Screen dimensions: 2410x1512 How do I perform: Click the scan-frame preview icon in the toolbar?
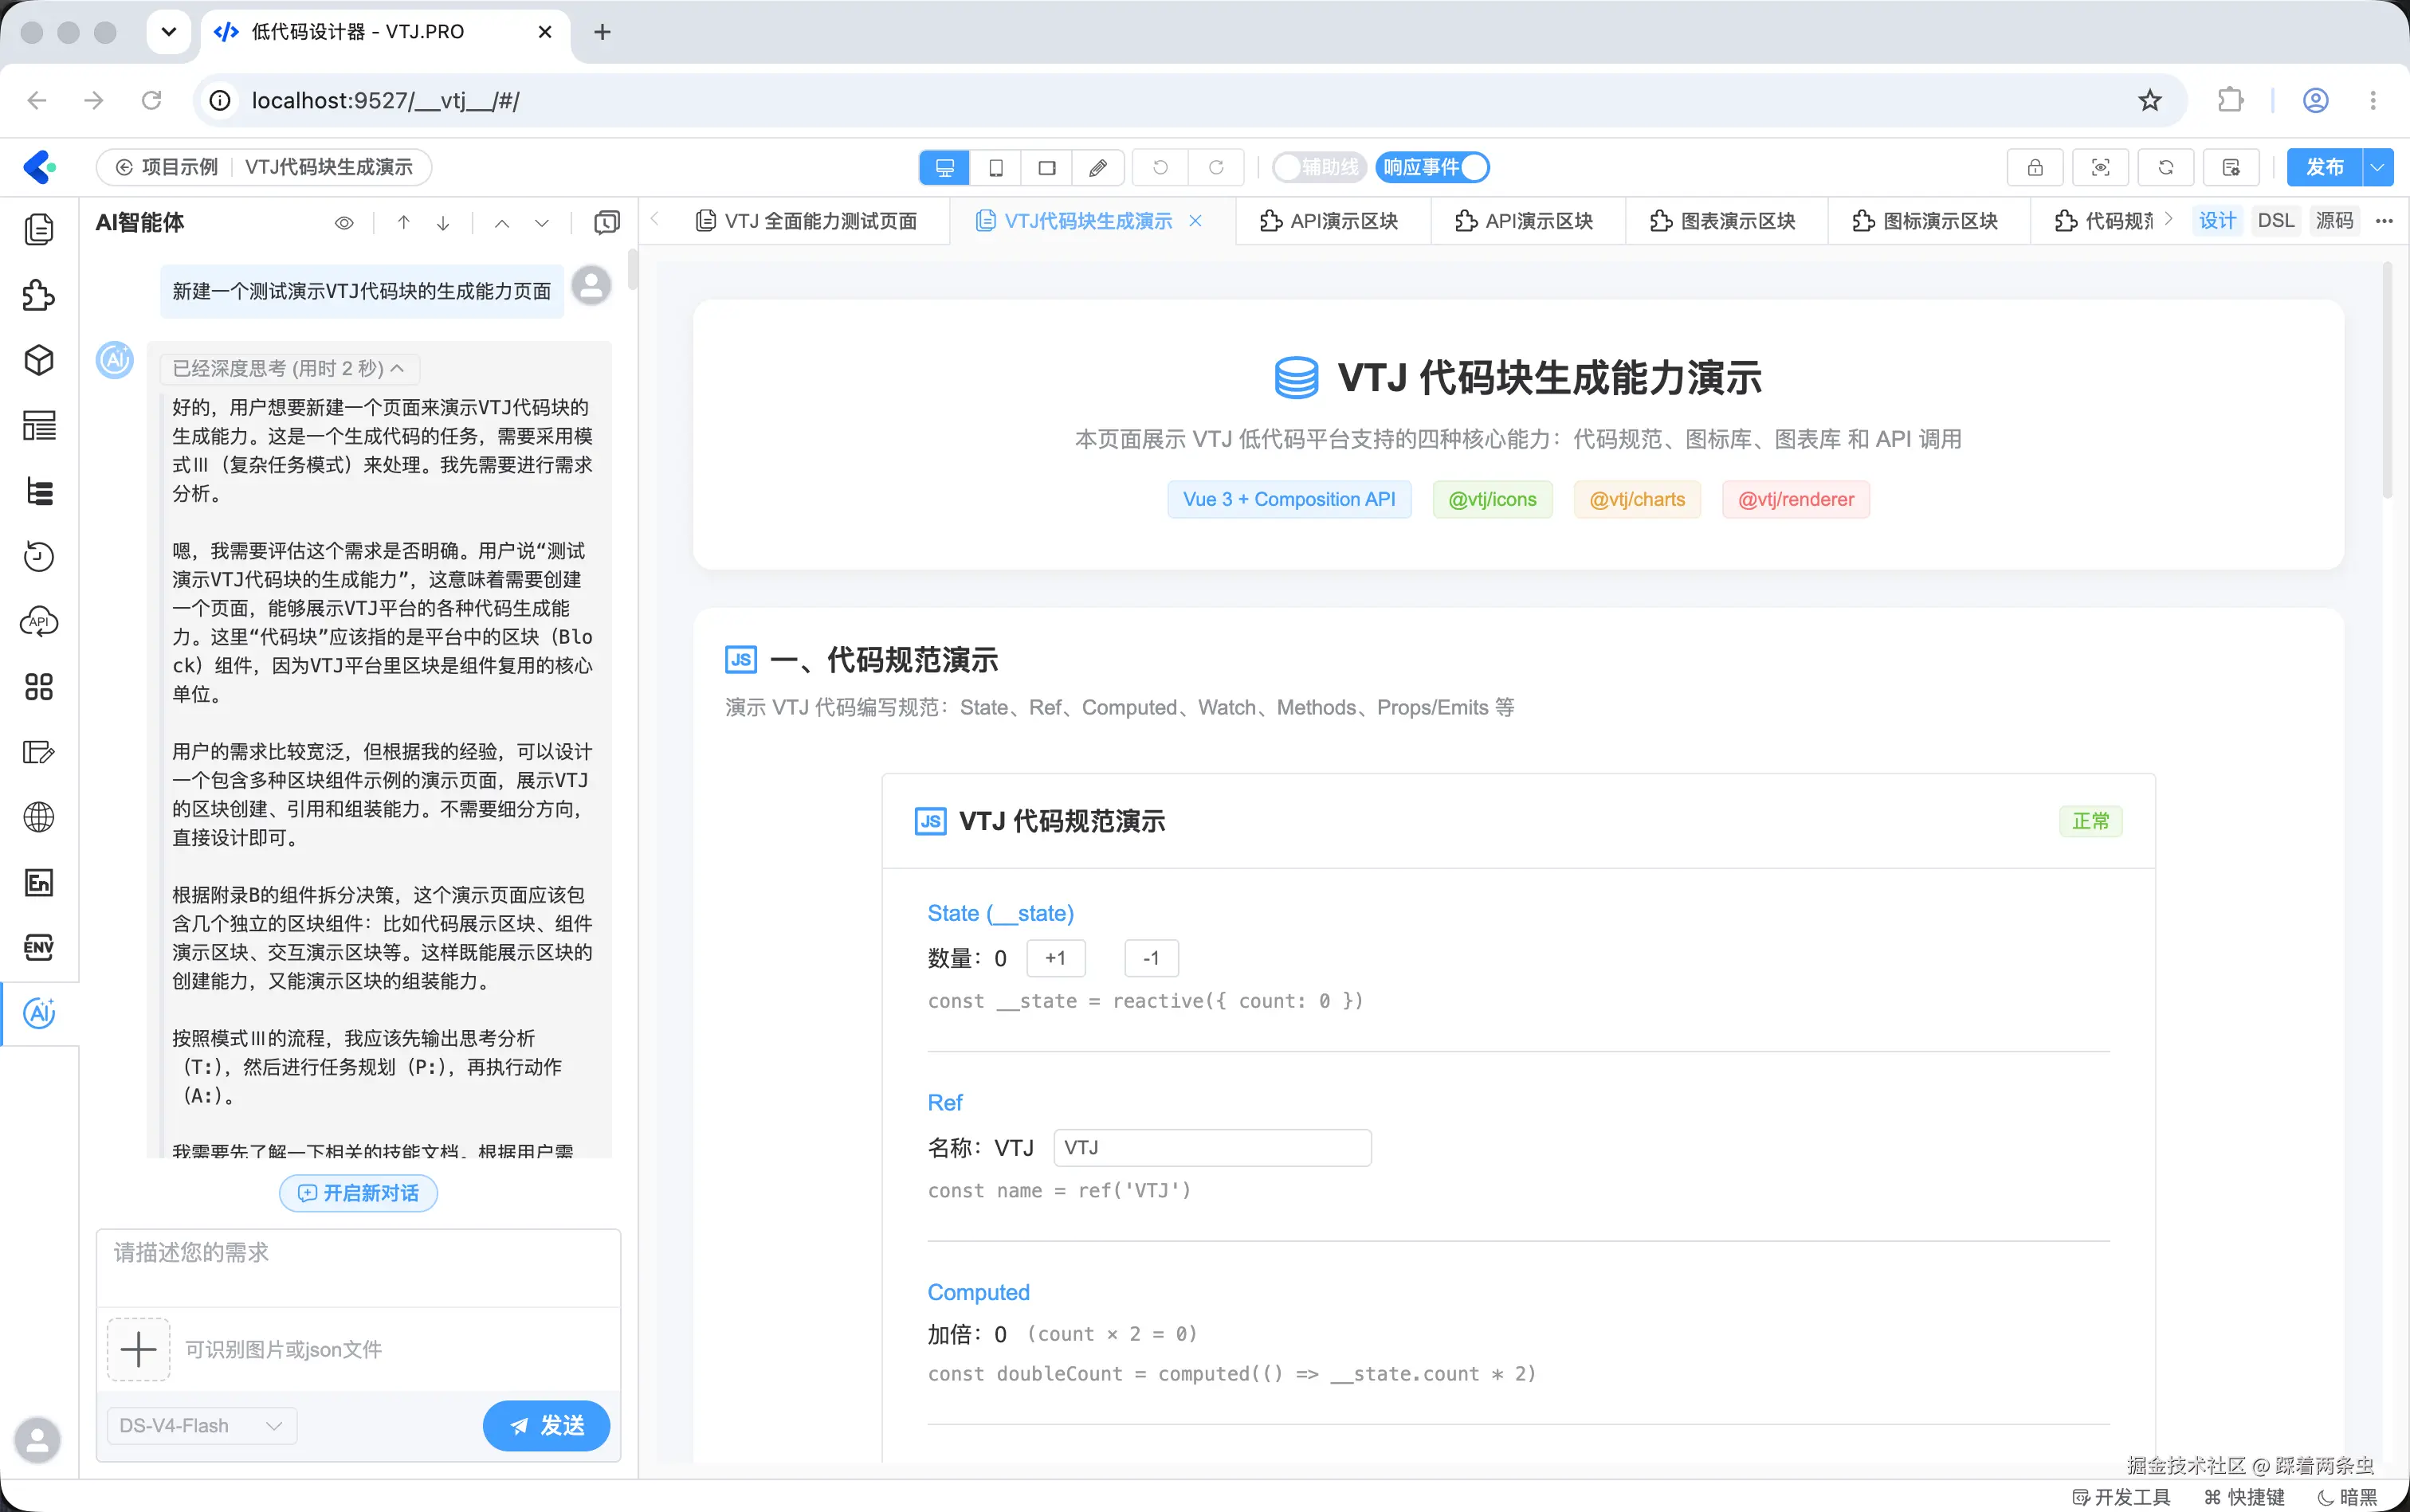[2101, 167]
